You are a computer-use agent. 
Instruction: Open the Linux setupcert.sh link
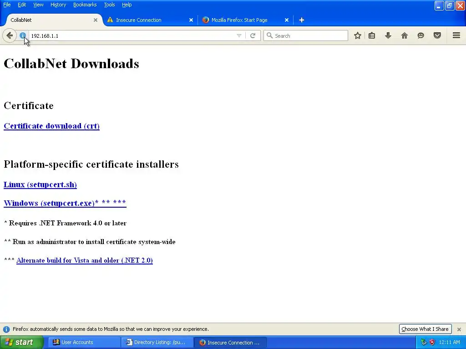tap(40, 184)
